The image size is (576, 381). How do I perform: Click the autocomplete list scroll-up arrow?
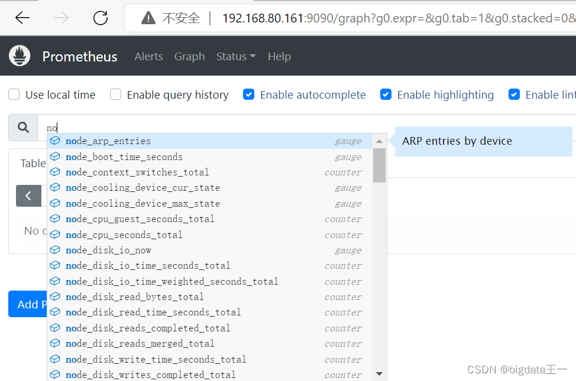pos(380,141)
